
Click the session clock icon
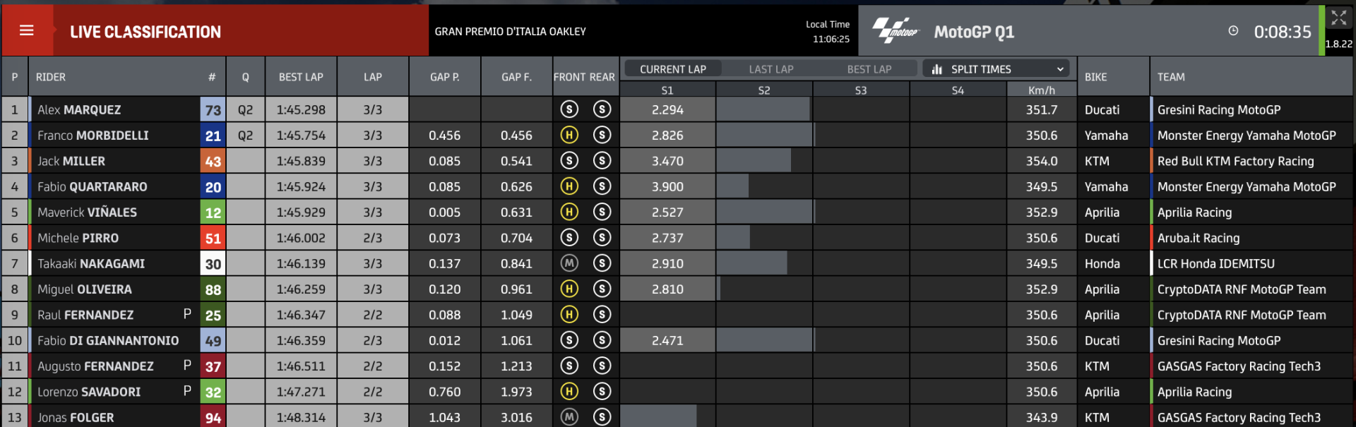pyautogui.click(x=1233, y=31)
